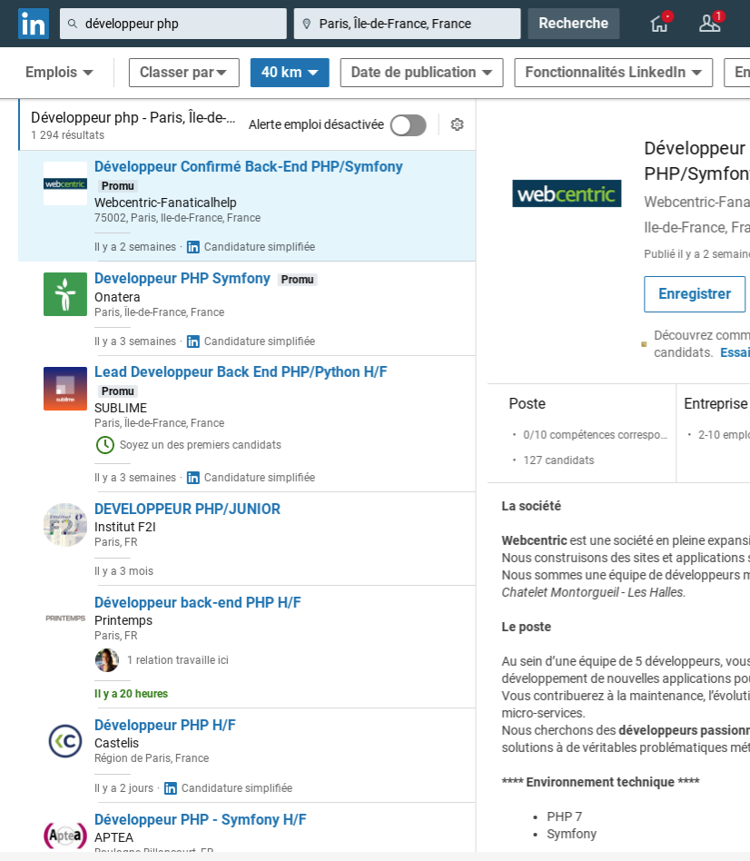Open Développeur PHP - Symfony H/F job
The image size is (750, 861).
pos(201,819)
